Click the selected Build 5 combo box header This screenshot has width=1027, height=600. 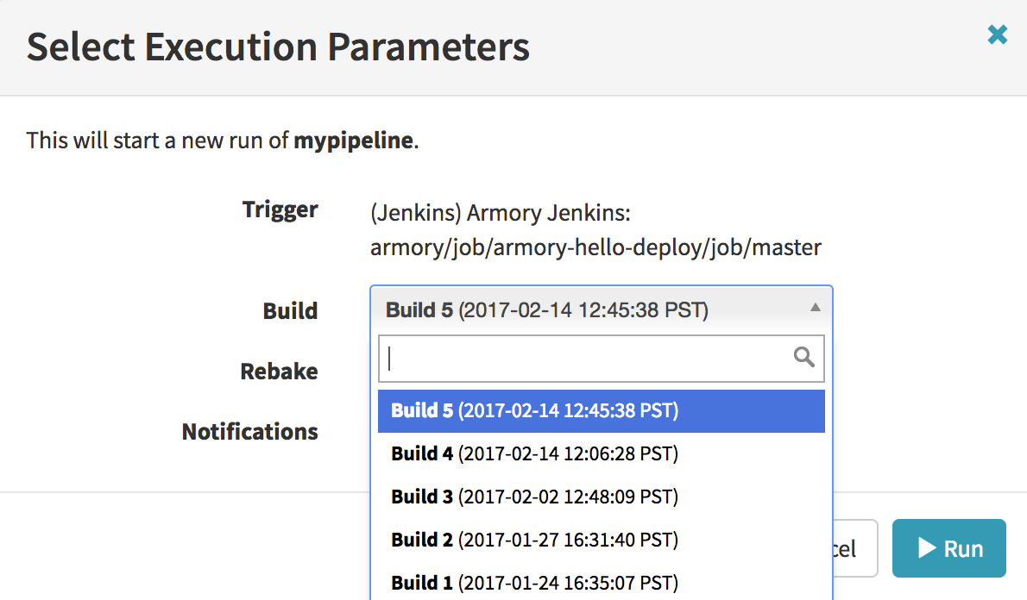(587, 310)
